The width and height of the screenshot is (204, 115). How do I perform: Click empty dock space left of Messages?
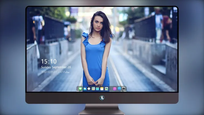[x=78, y=89]
